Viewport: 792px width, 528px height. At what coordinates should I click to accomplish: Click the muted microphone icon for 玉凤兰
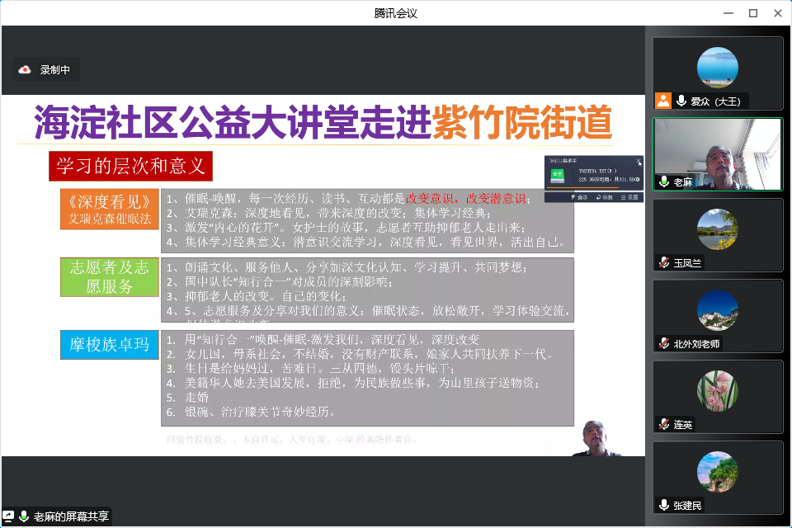coord(663,262)
